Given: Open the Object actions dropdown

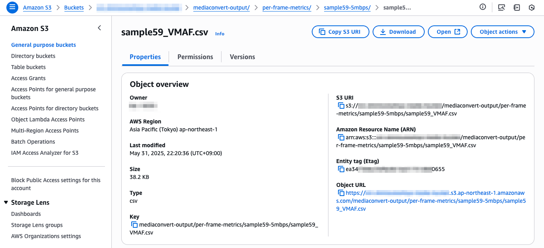Looking at the screenshot, I should click(x=503, y=32).
